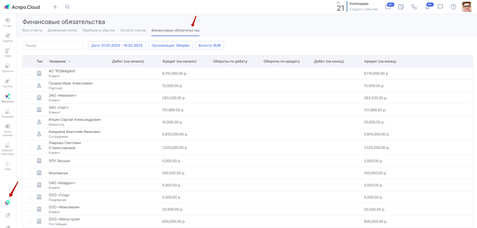Click the plus icon to create new item
Viewport: 477px width, 228px height.
55,7
